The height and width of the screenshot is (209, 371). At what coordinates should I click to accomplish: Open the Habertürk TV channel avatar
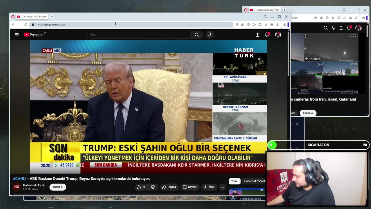tap(17, 187)
